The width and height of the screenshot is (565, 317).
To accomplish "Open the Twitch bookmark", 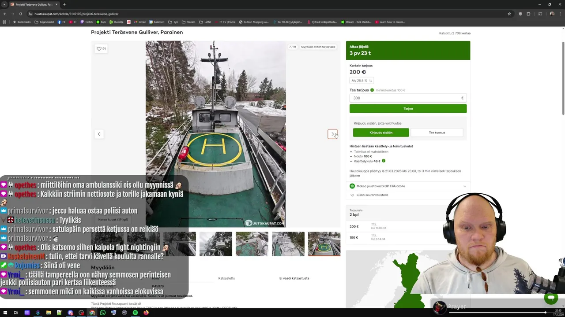I will [87, 22].
